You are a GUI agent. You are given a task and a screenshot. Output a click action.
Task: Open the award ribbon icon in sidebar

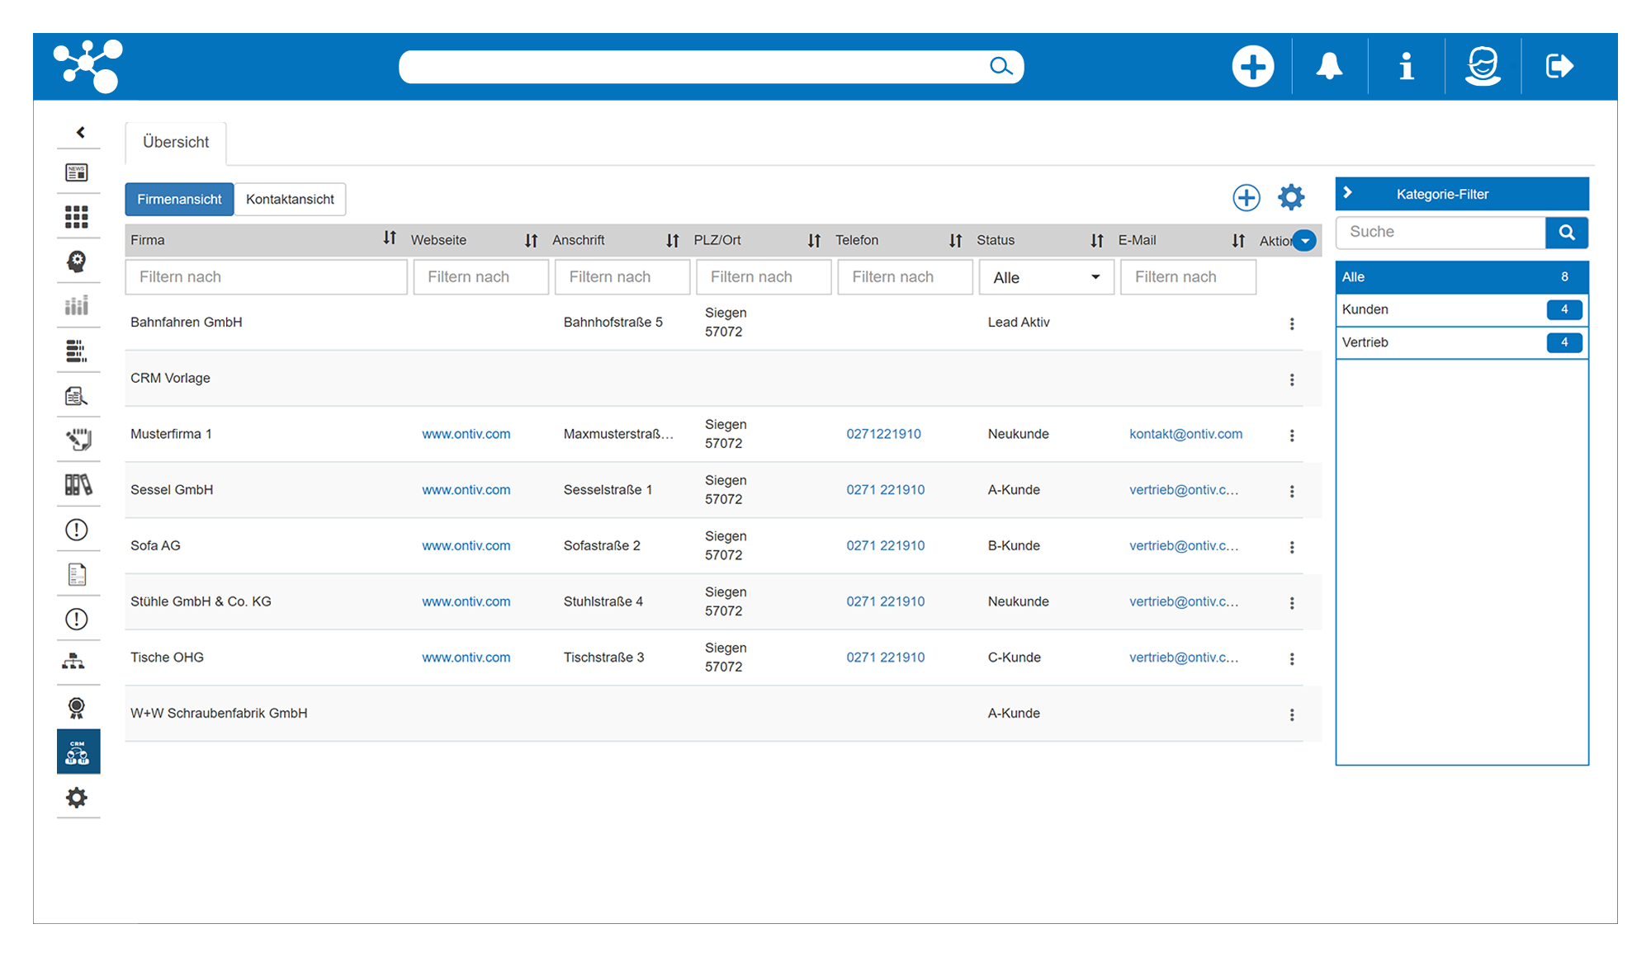(77, 707)
